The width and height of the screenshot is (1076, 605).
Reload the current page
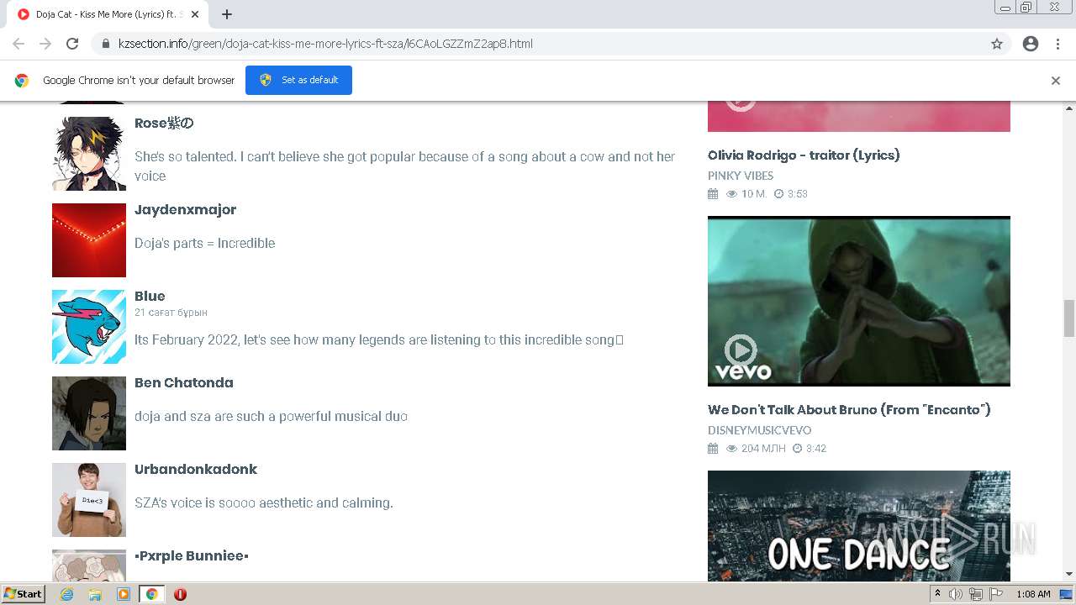[72, 44]
